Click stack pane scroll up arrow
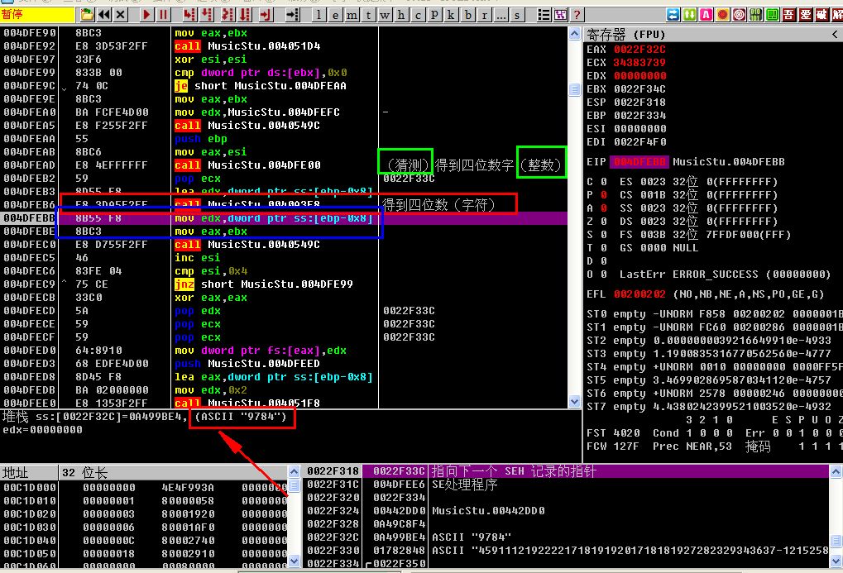 (836, 472)
